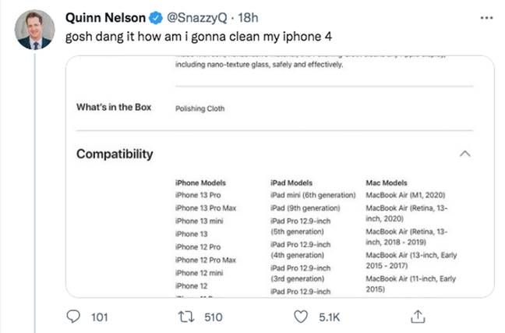Viewport: 505px width, 333px height.
Task: Click the share upload icon
Action: point(418,317)
